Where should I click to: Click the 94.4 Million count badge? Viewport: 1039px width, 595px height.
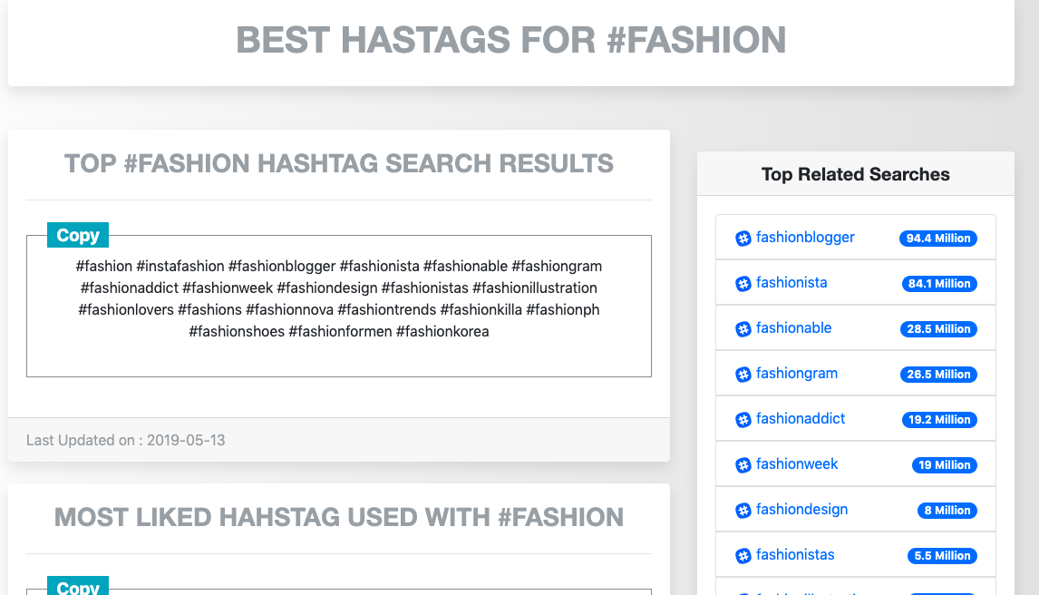[x=938, y=239]
